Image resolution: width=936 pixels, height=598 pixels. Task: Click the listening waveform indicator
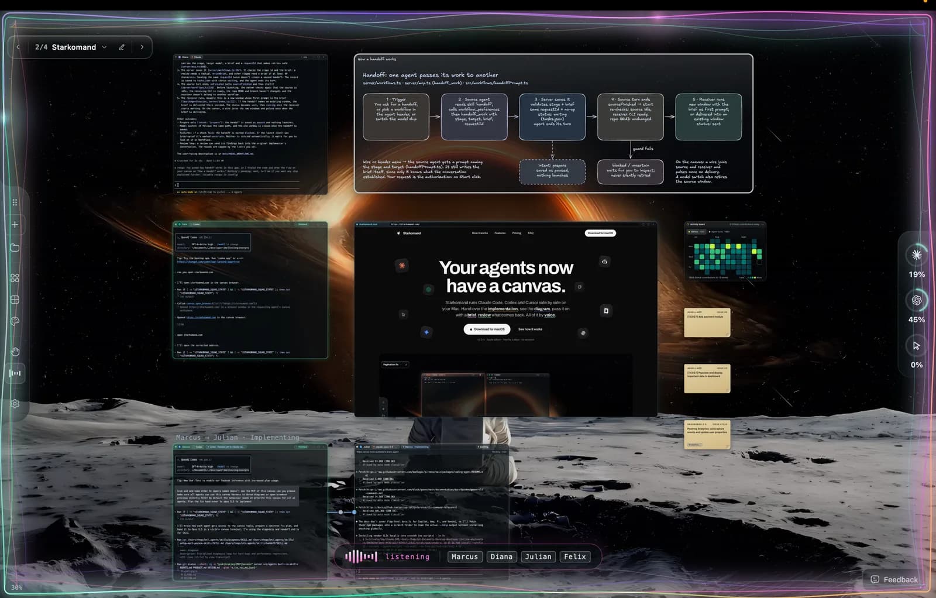[361, 556]
